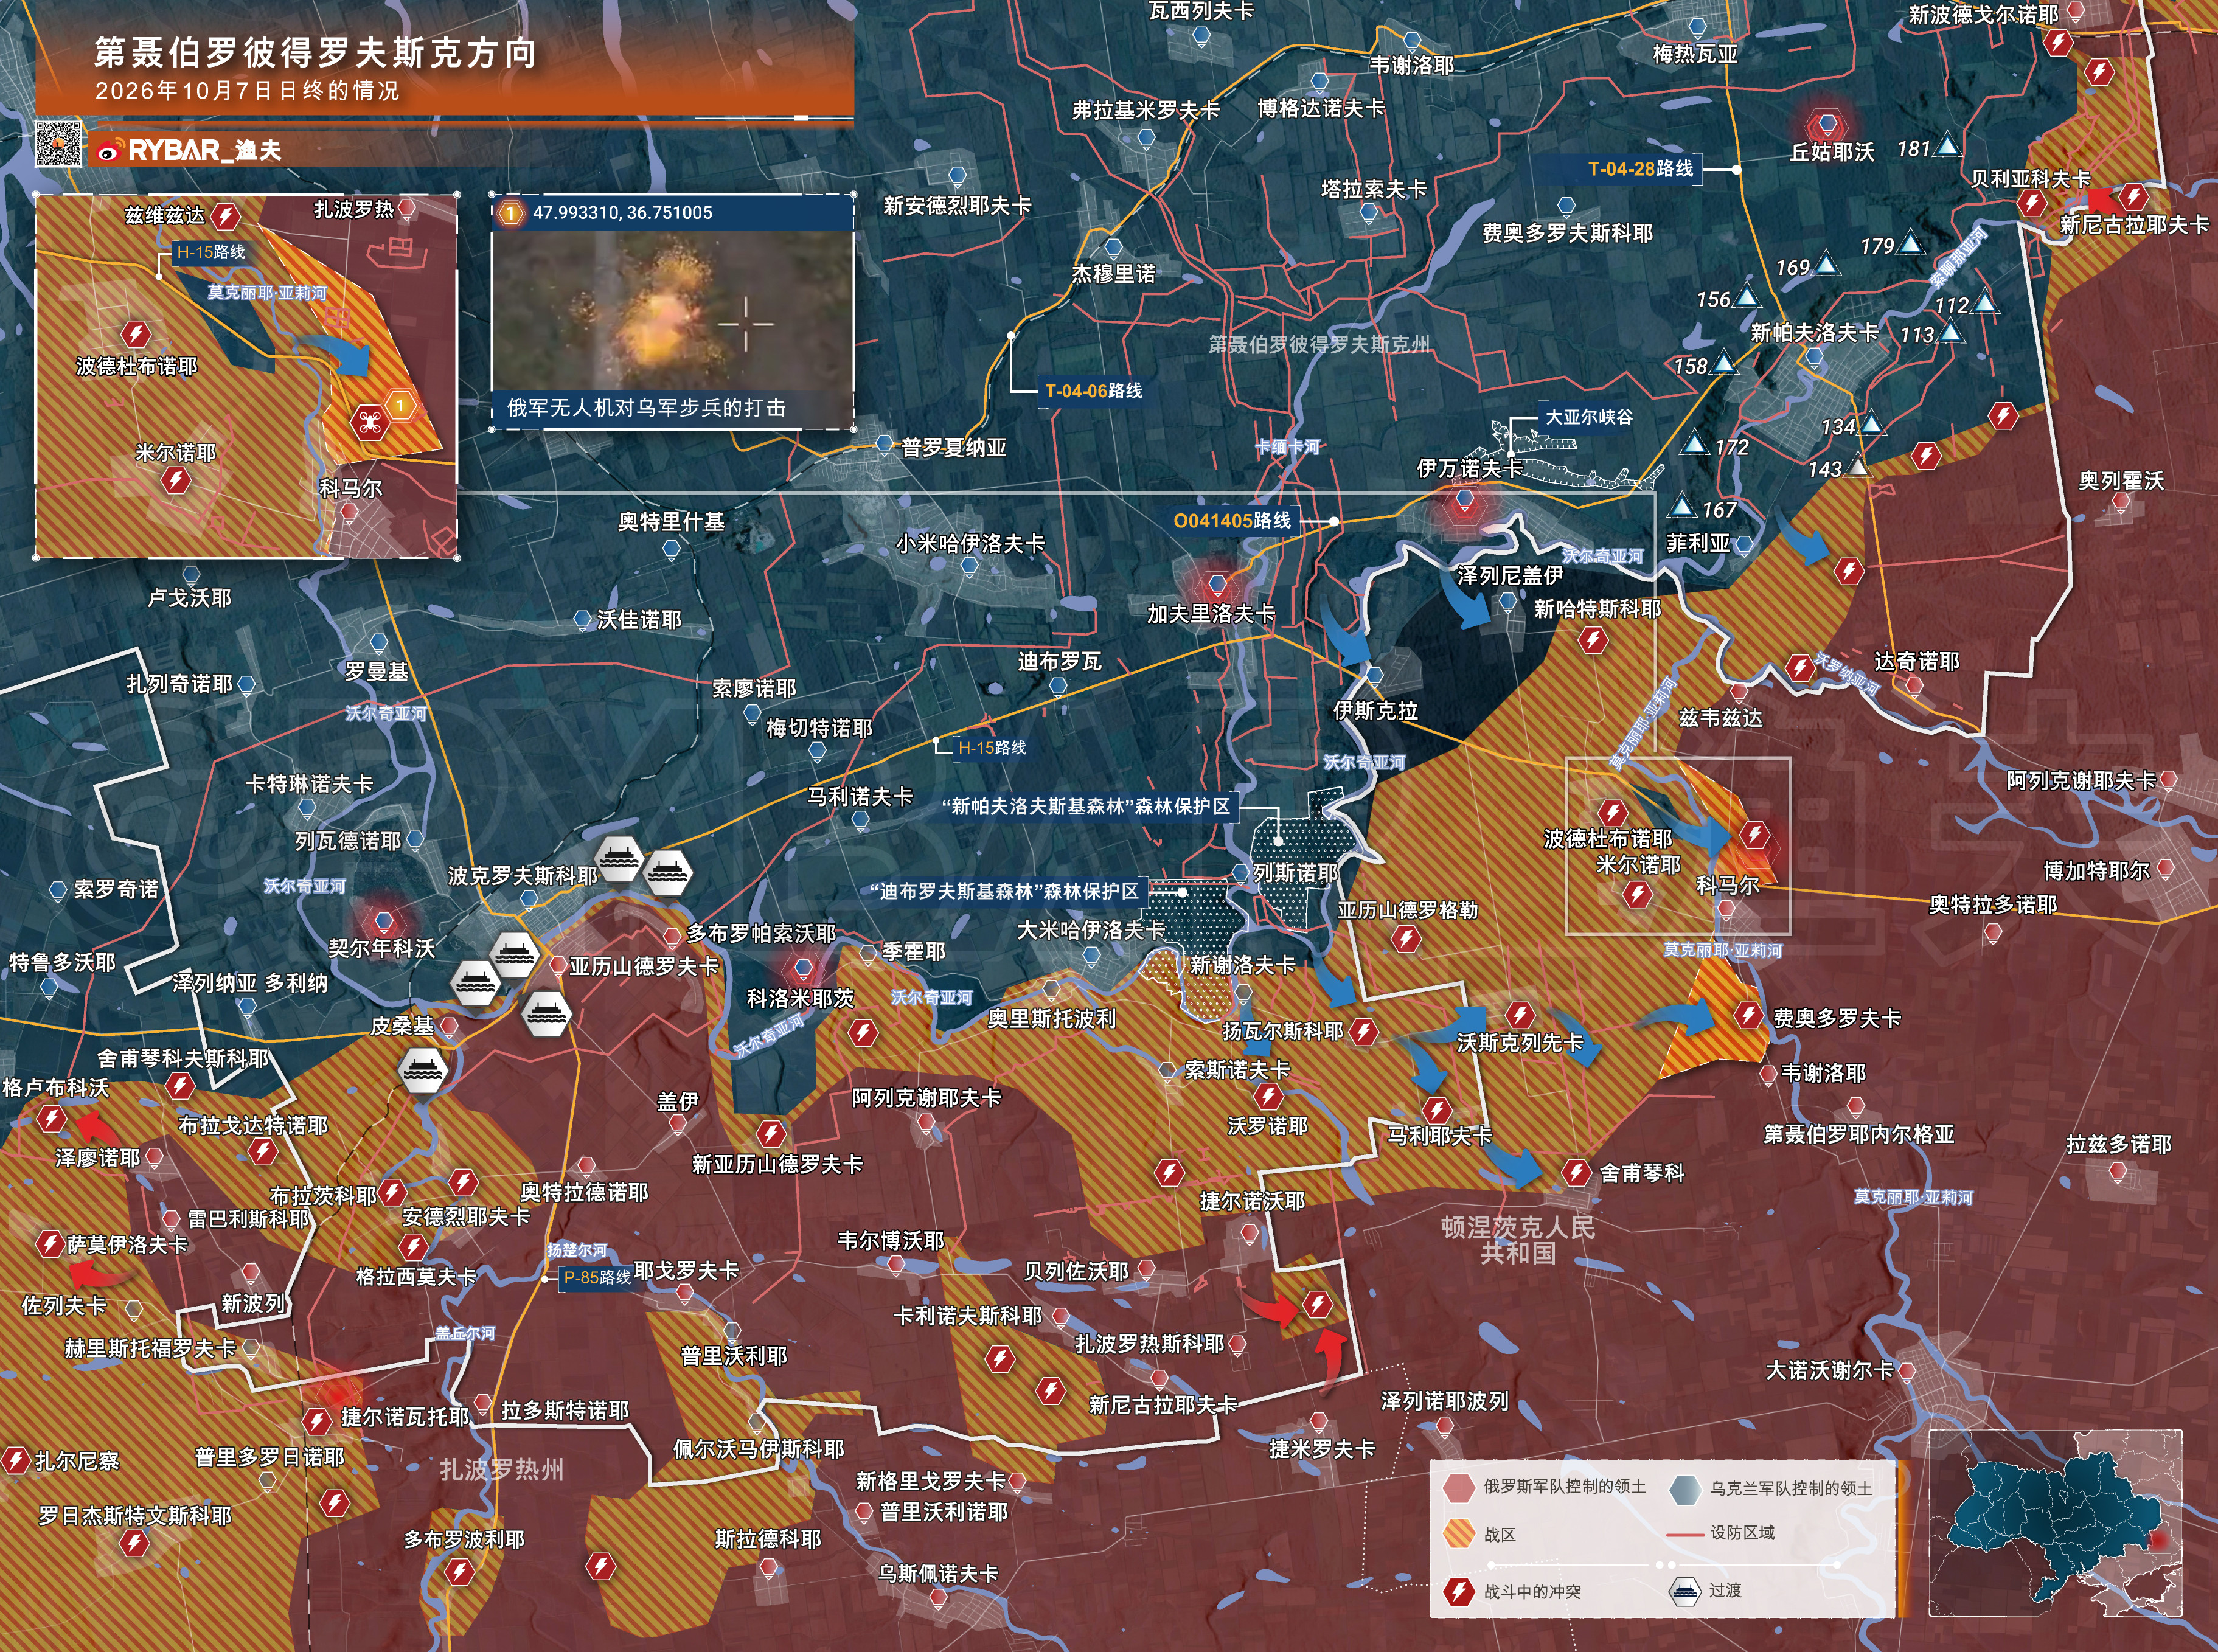This screenshot has height=1652, width=2218.
Task: Click the Ukraine overview minimap
Action: tap(2055, 1522)
